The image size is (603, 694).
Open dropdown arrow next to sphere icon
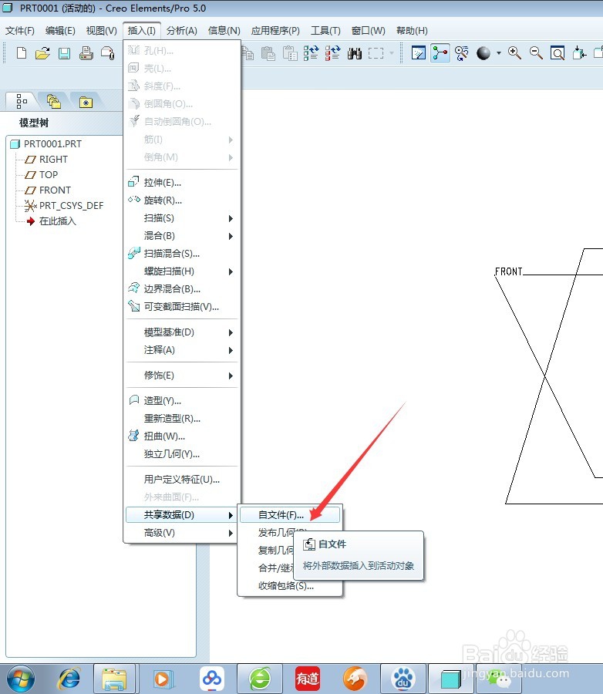click(499, 53)
